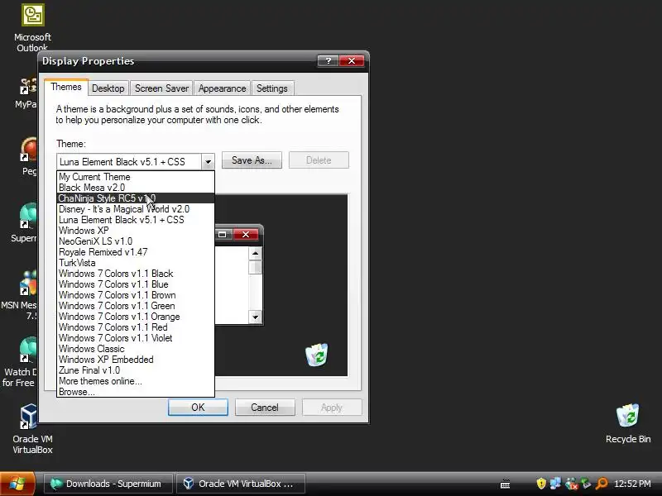Click the Delete button
This screenshot has width=662, height=496.
(319, 160)
